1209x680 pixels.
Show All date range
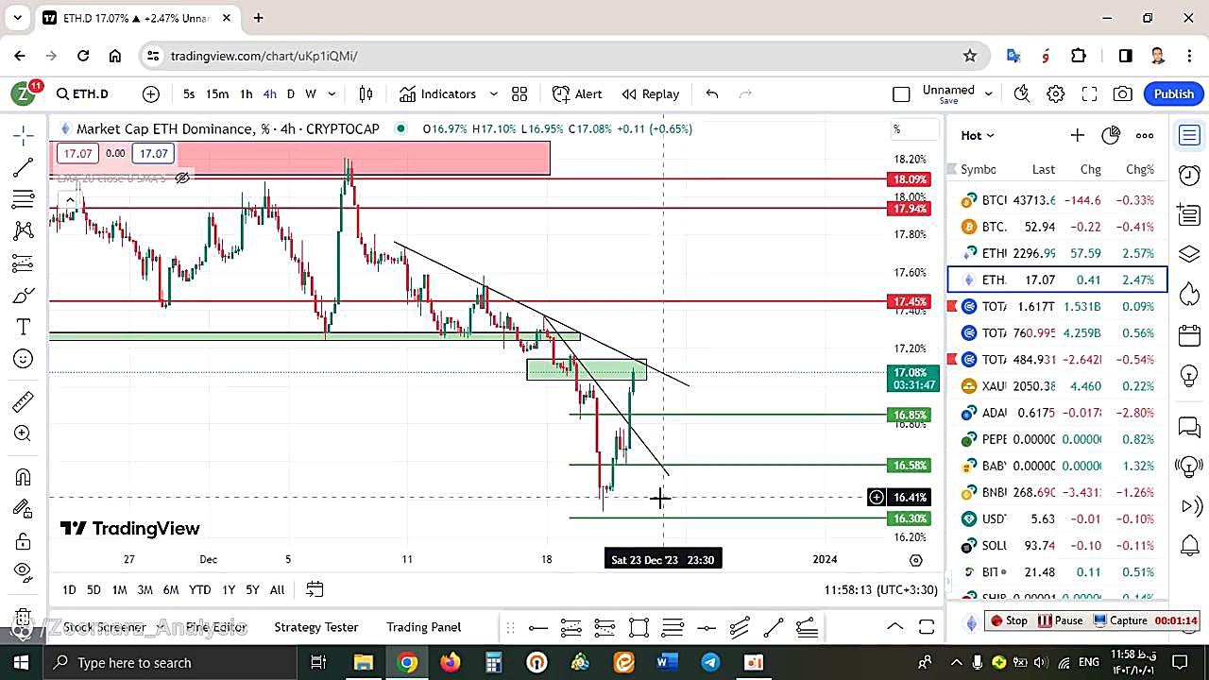(277, 589)
